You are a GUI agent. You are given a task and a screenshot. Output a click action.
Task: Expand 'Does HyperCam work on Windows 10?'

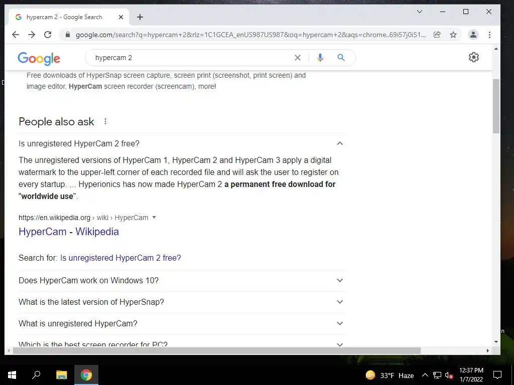[x=182, y=281]
